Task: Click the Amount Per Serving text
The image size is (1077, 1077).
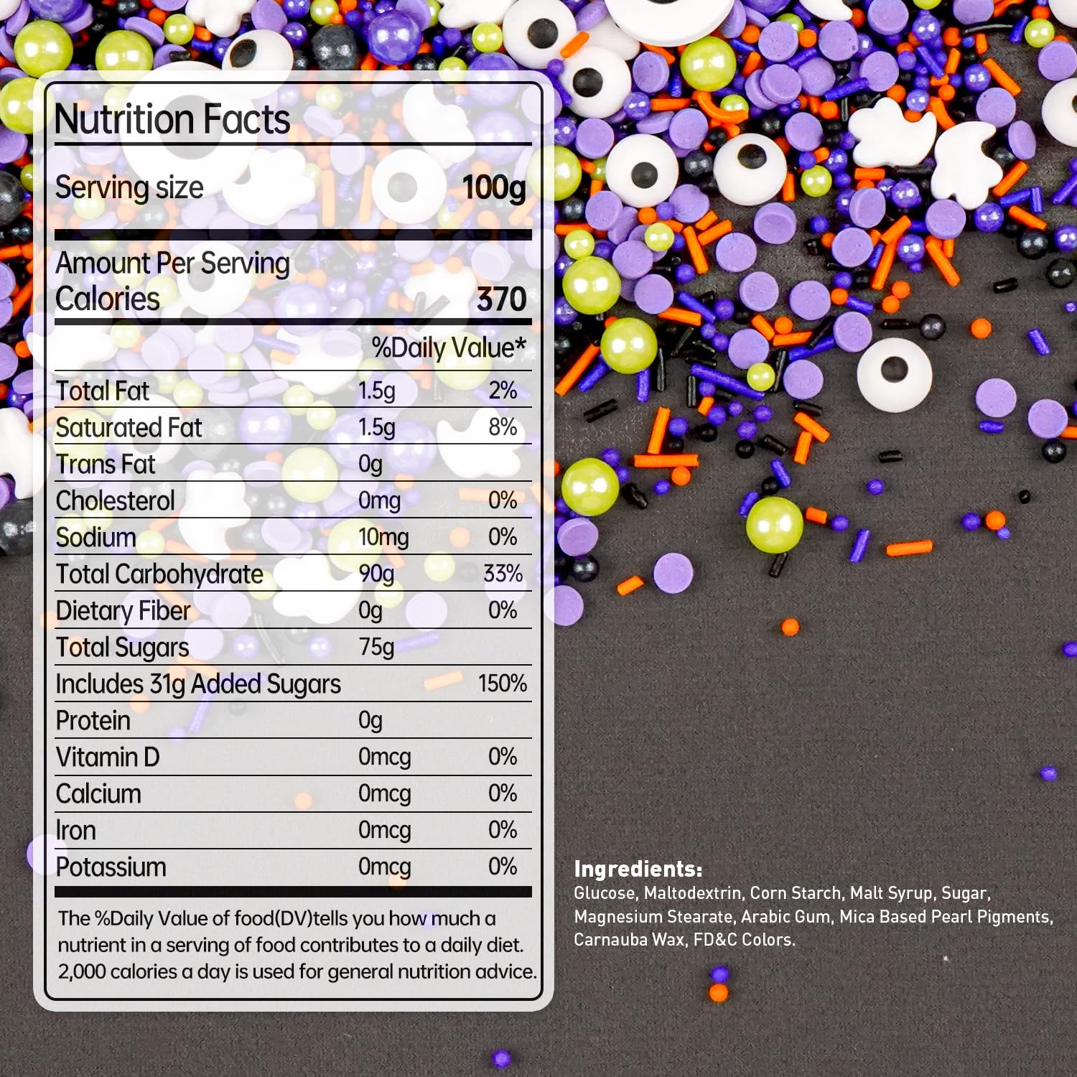Action: pos(172,264)
